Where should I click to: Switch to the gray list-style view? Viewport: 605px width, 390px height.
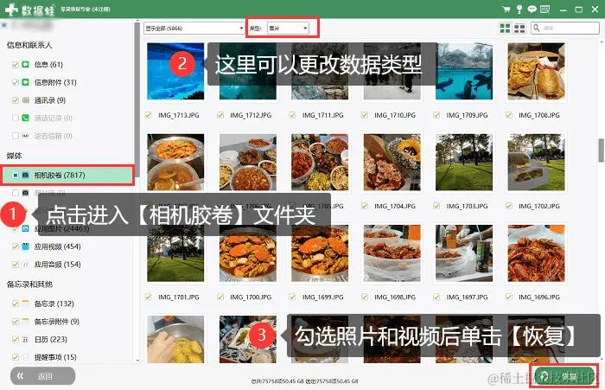[519, 29]
